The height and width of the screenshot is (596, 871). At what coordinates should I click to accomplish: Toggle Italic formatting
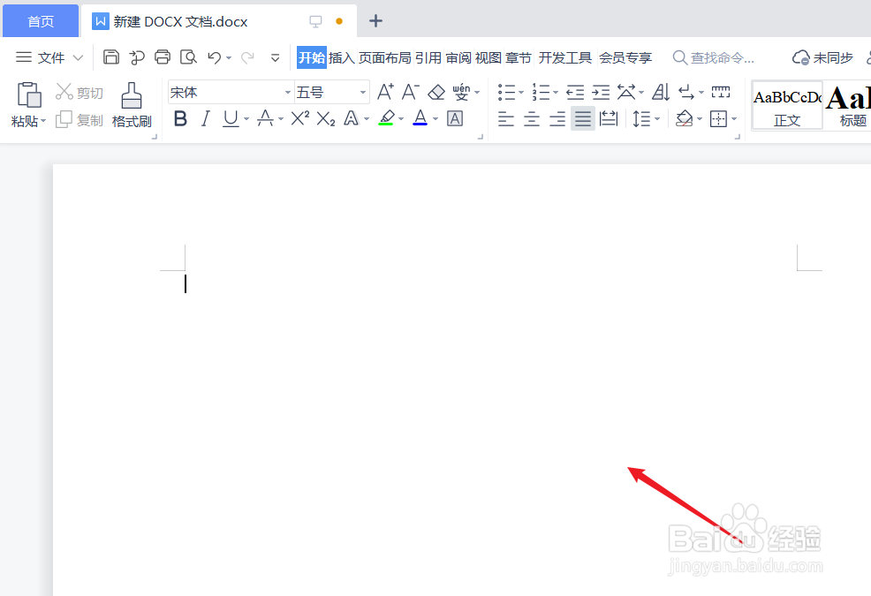[x=206, y=118]
